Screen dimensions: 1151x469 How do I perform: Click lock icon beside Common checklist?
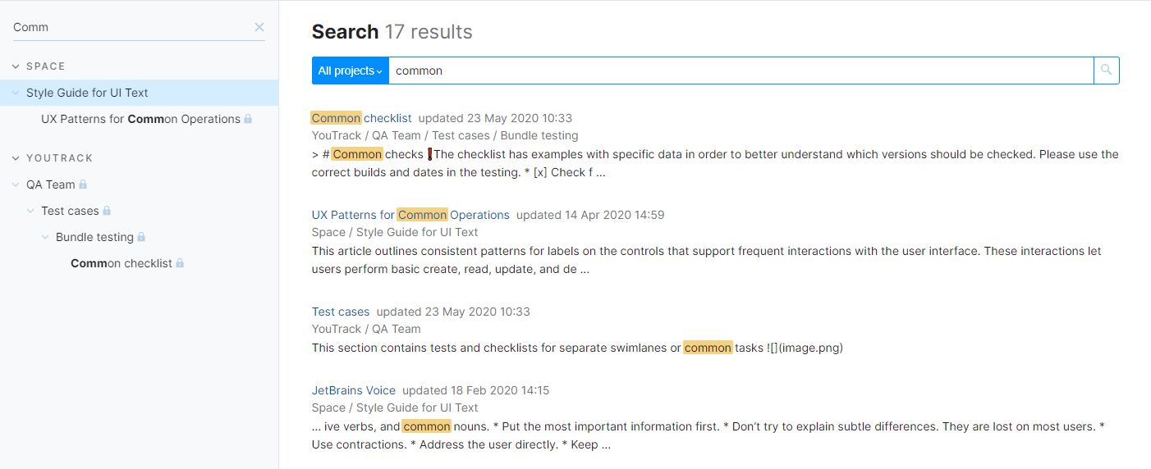pyautogui.click(x=180, y=263)
